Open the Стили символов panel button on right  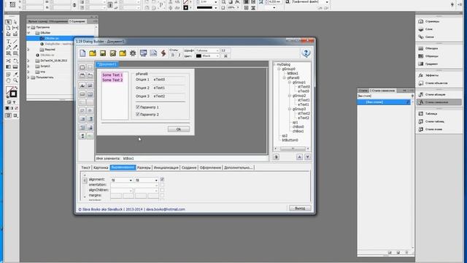(439, 102)
